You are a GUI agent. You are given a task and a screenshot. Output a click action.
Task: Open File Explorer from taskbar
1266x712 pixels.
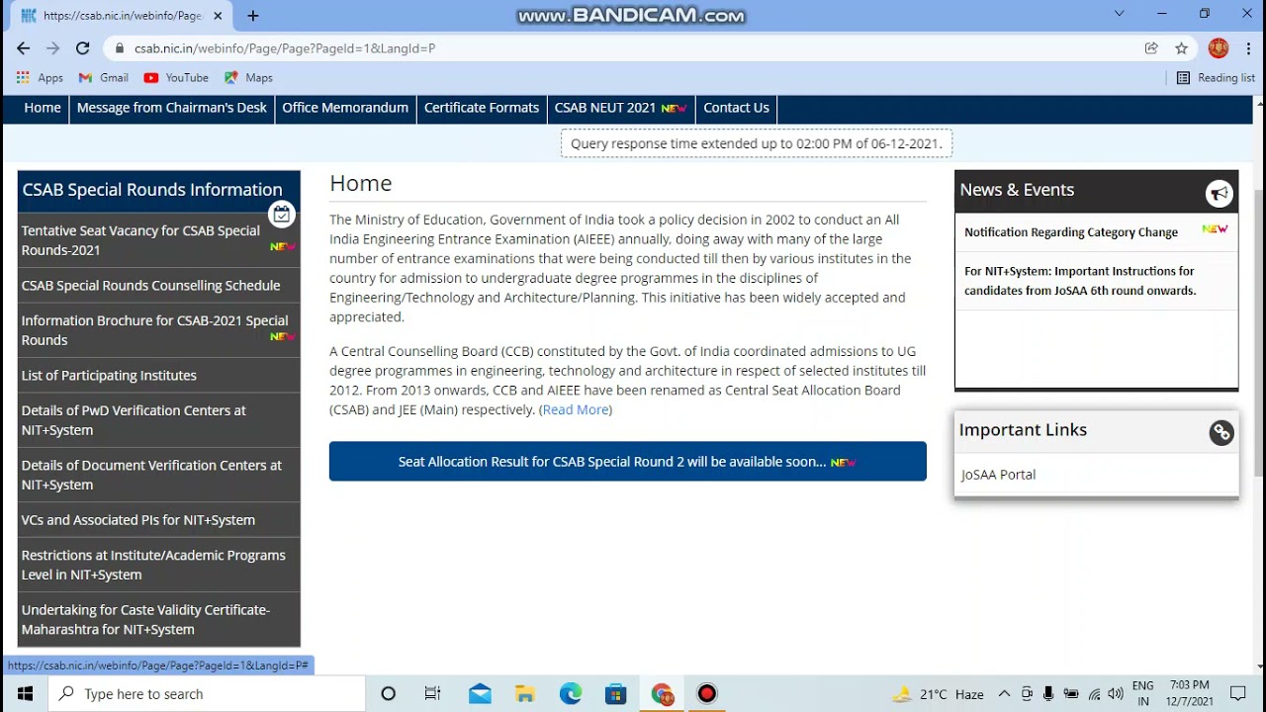[525, 693]
